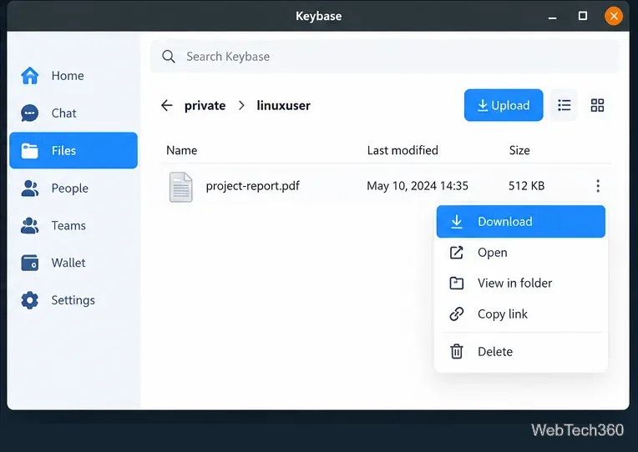Select Copy link from the menu
The height and width of the screenshot is (452, 638).
point(521,314)
